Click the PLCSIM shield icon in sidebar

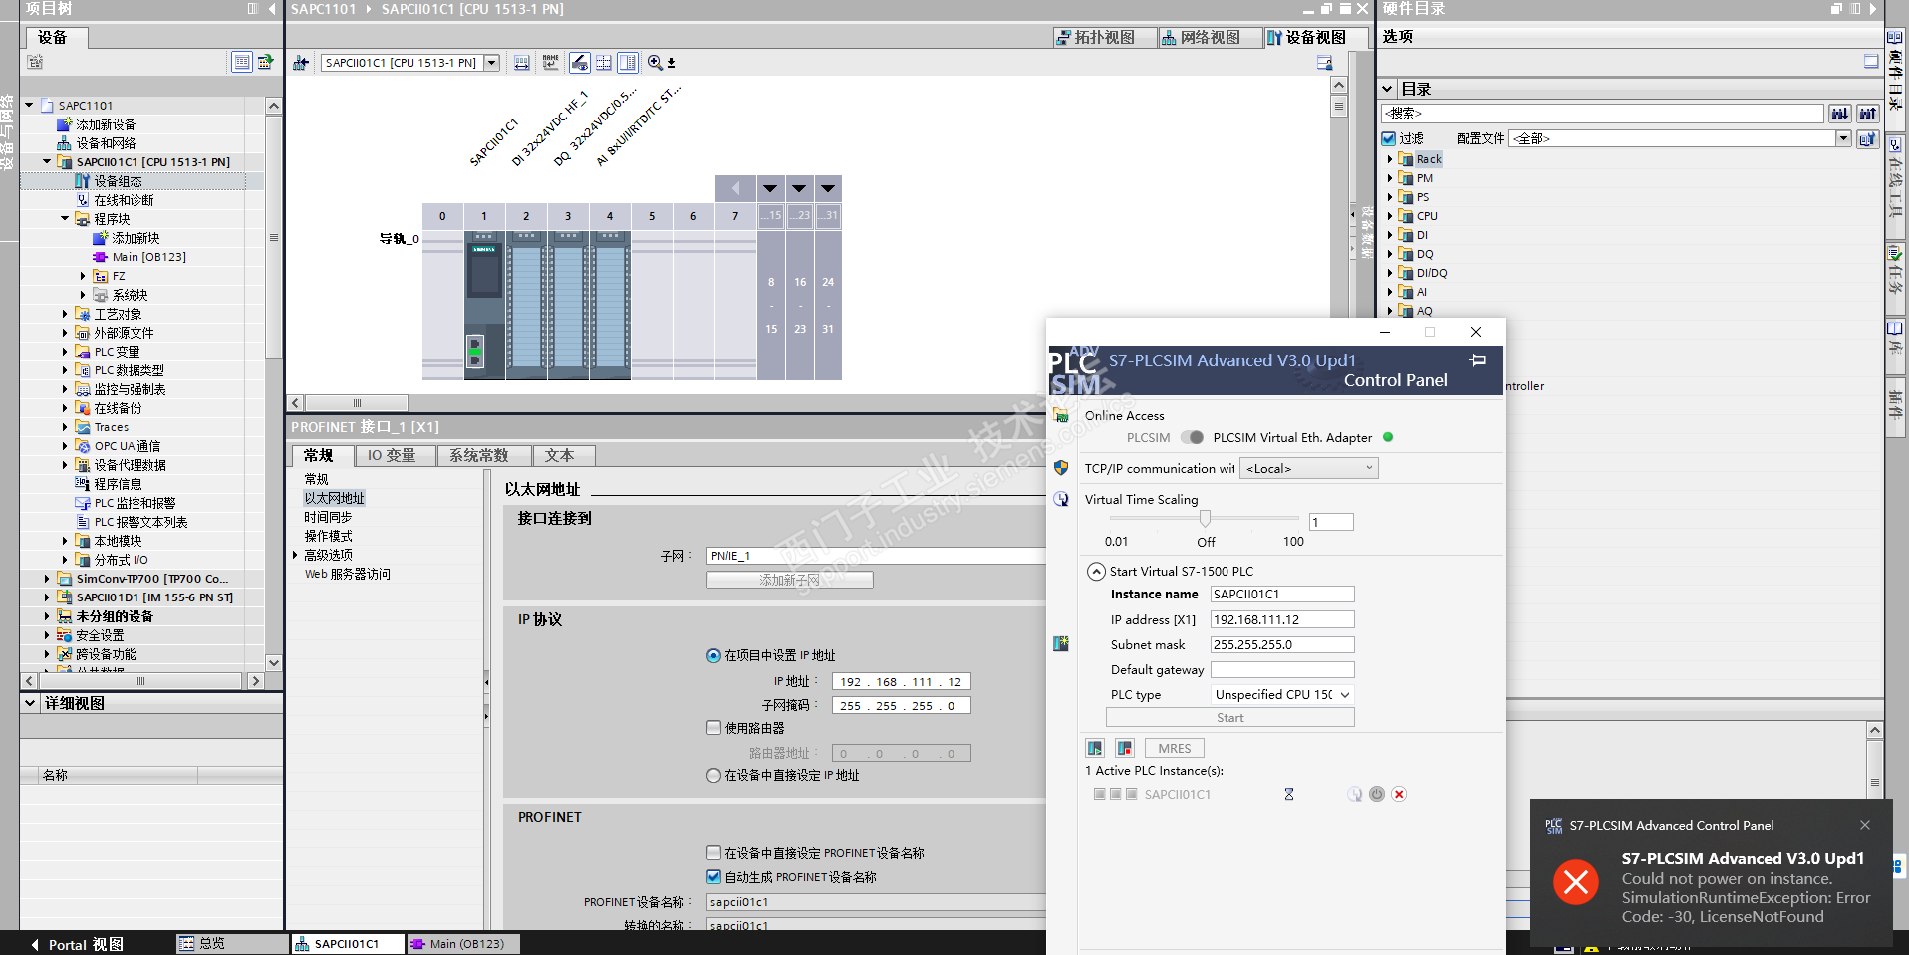1061,468
